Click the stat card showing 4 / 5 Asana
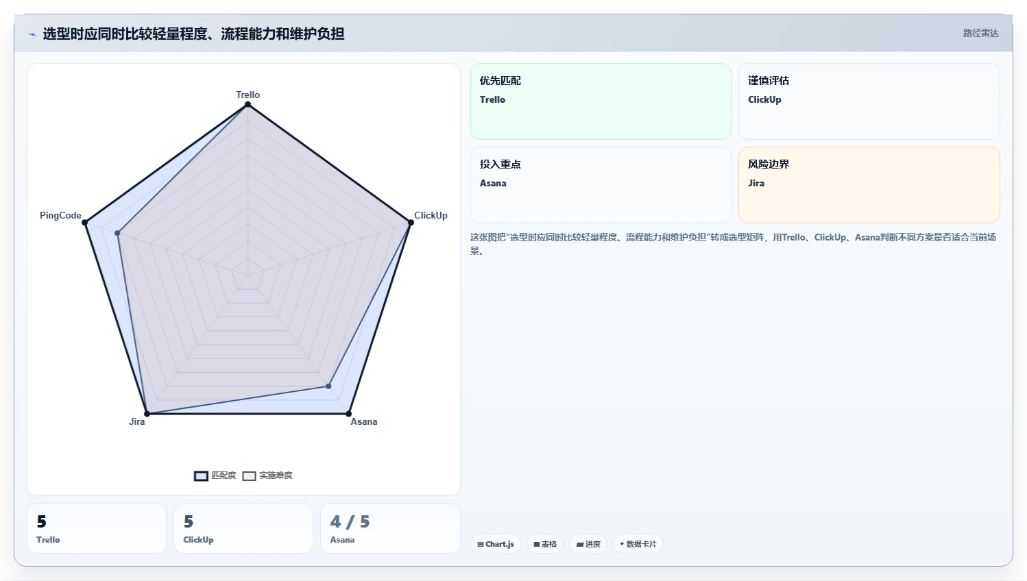The width and height of the screenshot is (1027, 581). pos(390,528)
